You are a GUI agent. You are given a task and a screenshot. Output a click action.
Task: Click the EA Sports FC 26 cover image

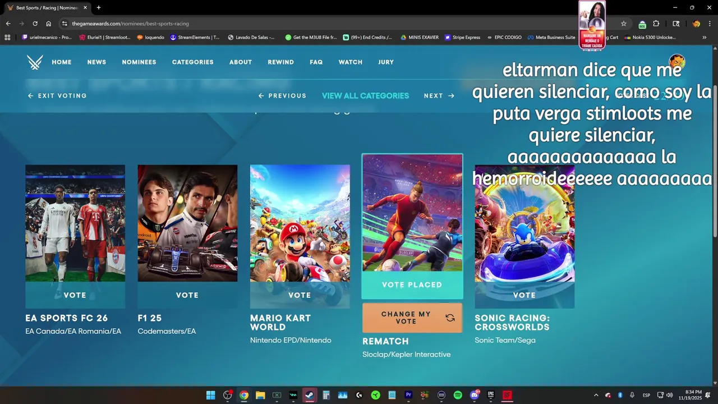coord(75,223)
